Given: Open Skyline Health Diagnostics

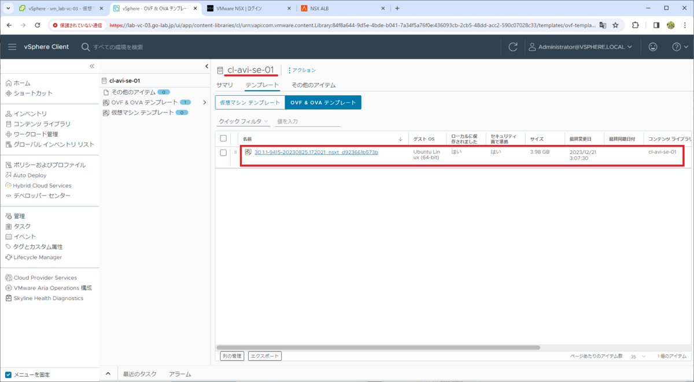Looking at the screenshot, I should (x=45, y=298).
